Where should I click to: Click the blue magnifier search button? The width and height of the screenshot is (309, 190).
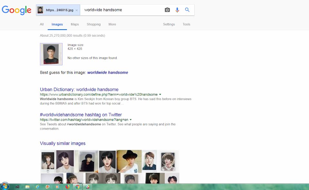point(187,10)
